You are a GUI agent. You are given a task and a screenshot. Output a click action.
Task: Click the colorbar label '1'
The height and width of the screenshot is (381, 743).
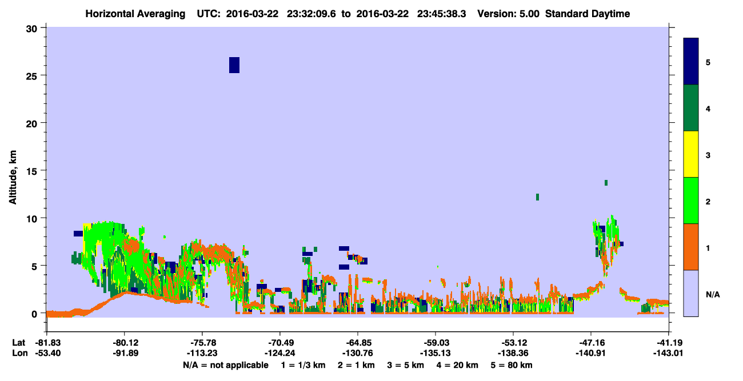[x=708, y=248]
